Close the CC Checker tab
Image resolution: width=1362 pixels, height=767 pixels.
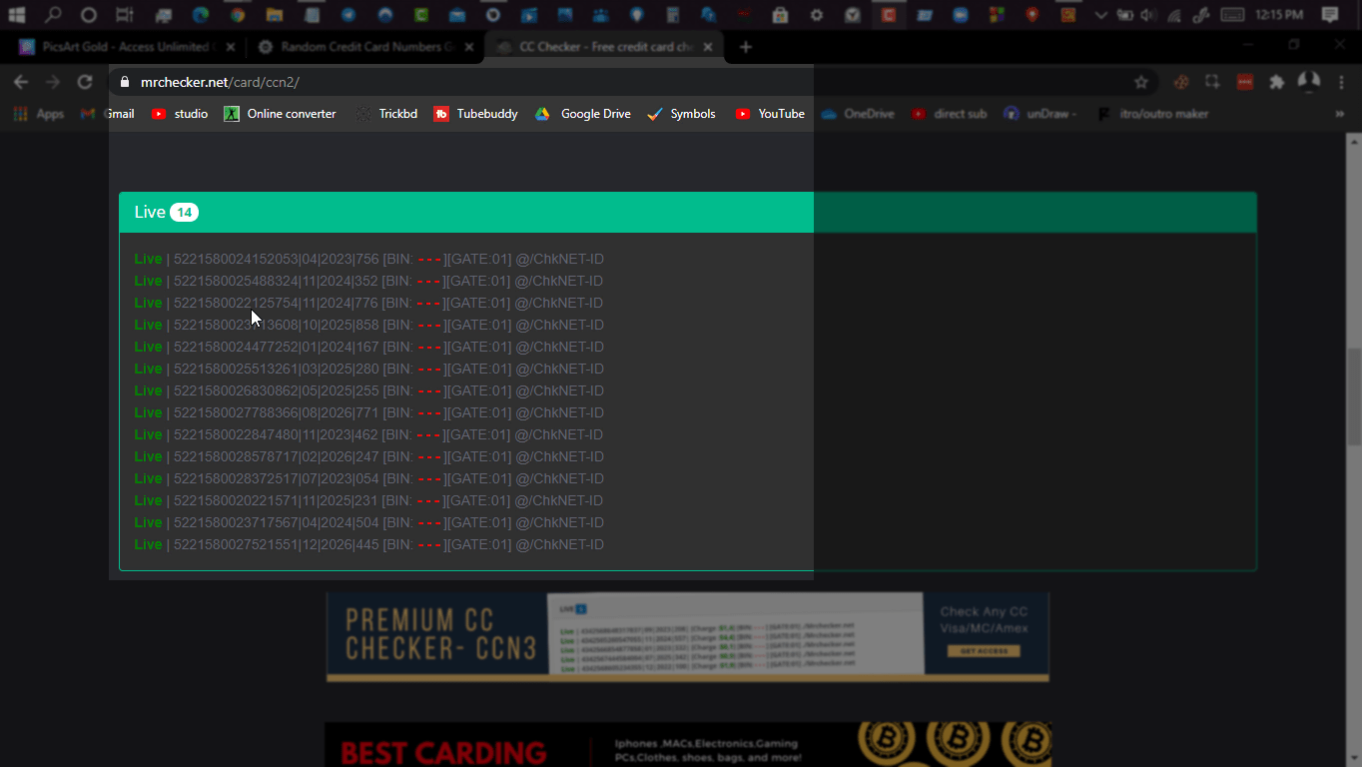pos(710,47)
